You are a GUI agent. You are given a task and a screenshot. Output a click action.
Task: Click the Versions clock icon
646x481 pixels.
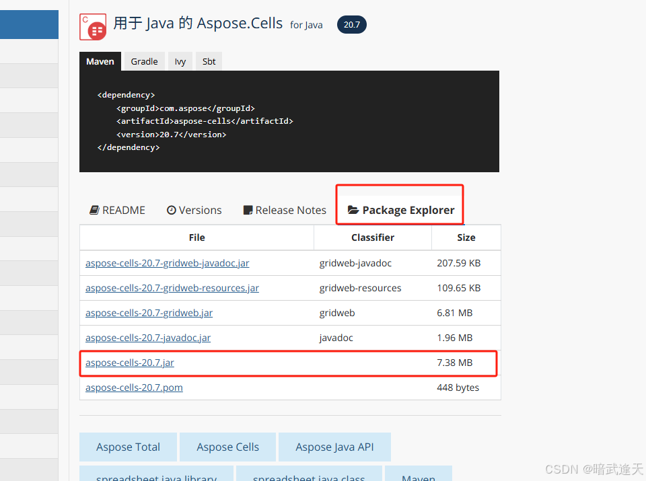point(172,210)
